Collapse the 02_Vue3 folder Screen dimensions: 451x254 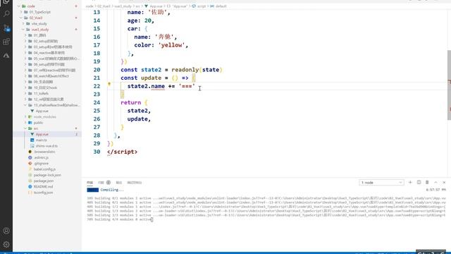pos(21,18)
